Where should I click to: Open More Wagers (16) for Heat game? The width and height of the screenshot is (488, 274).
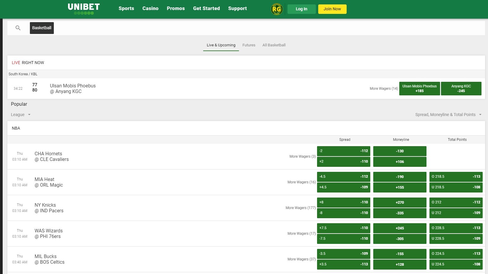point(301,182)
